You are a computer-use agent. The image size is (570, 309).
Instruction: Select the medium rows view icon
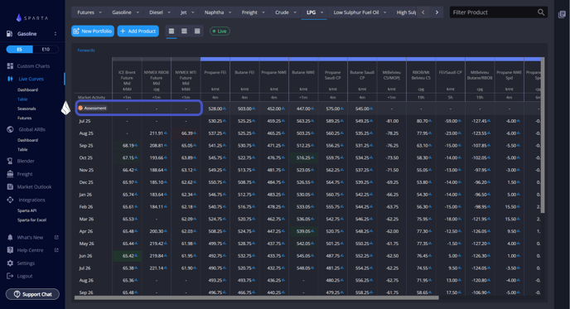184,31
